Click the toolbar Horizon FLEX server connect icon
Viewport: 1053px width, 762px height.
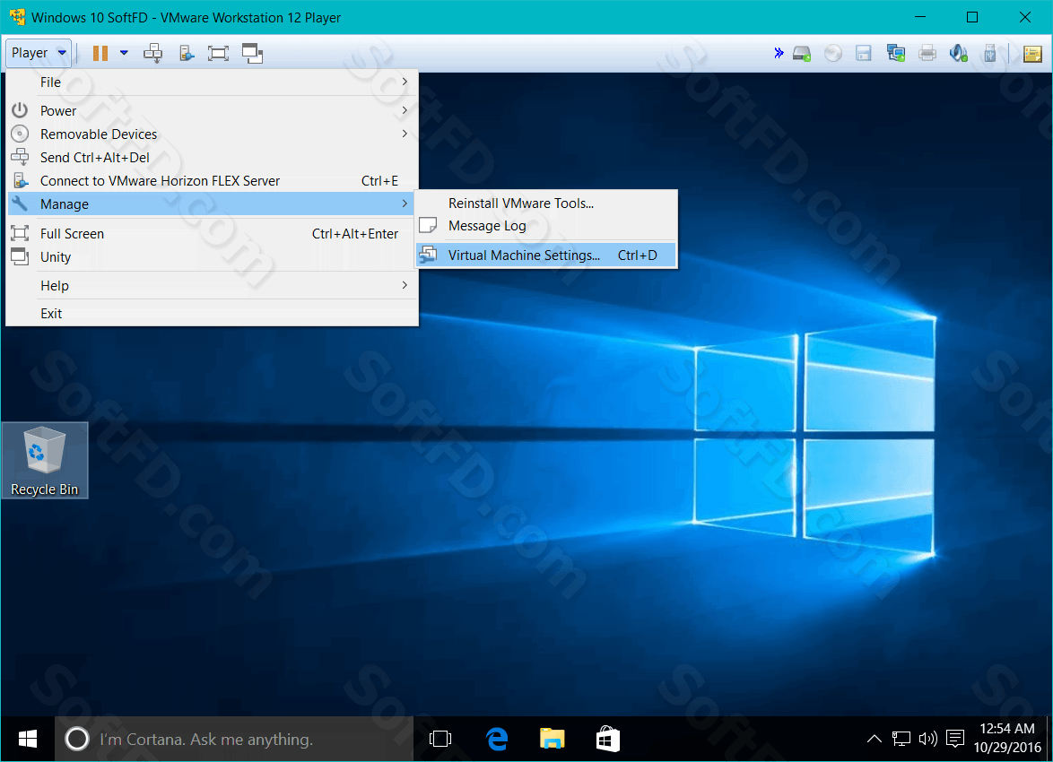coord(187,53)
